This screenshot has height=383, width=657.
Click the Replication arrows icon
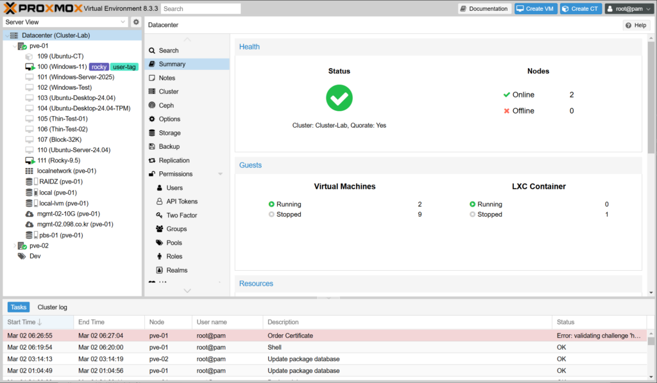tap(152, 160)
